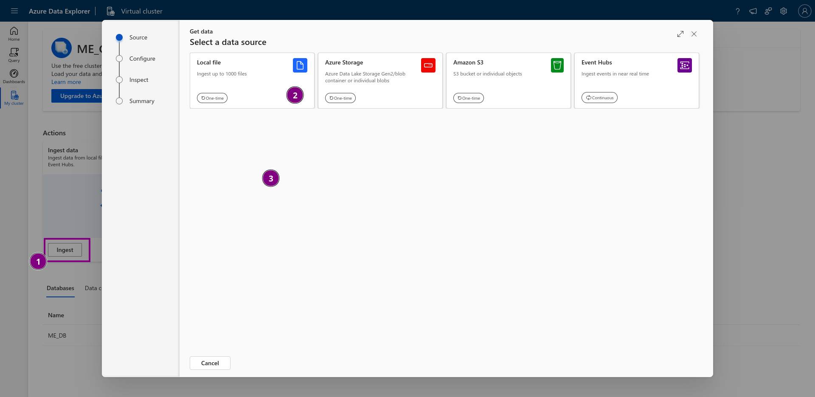Viewport: 815px width, 397px height.
Task: Click the user account avatar icon
Action: [x=804, y=11]
